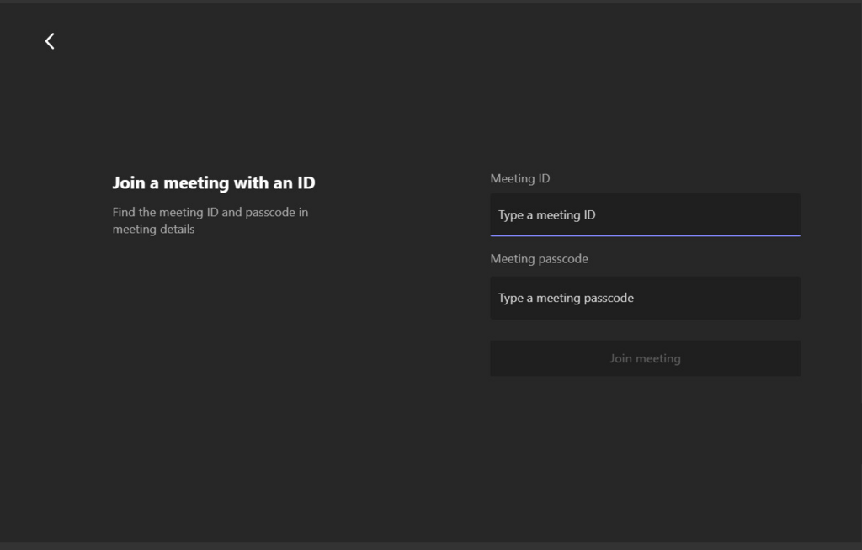Click the 'Find the meeting ID and passcode' description
Screen dimensions: 862x550
[x=210, y=213]
